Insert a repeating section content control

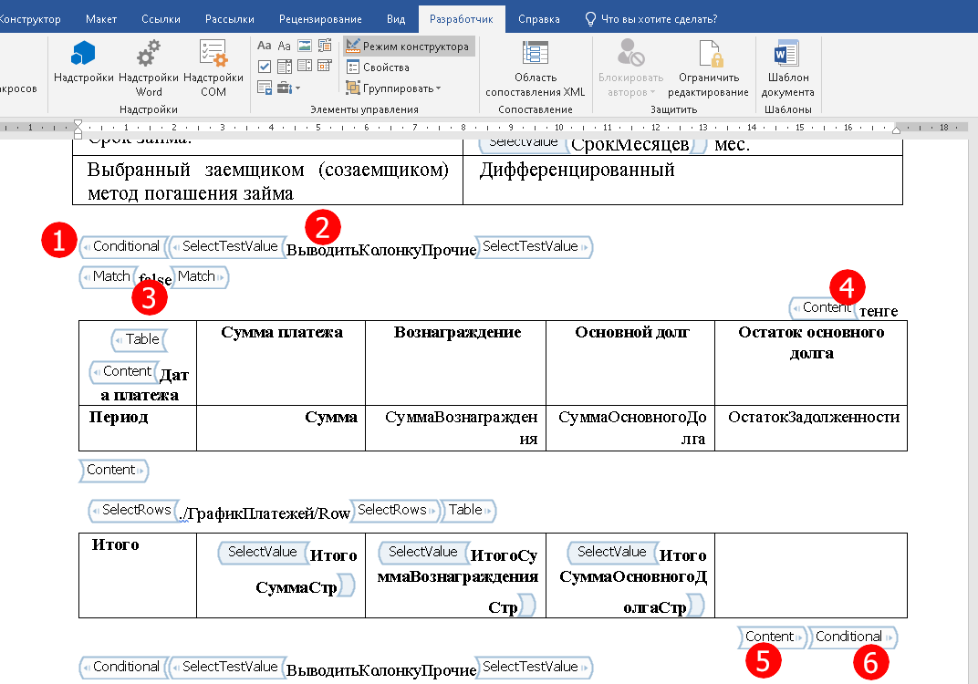pyautogui.click(x=265, y=88)
